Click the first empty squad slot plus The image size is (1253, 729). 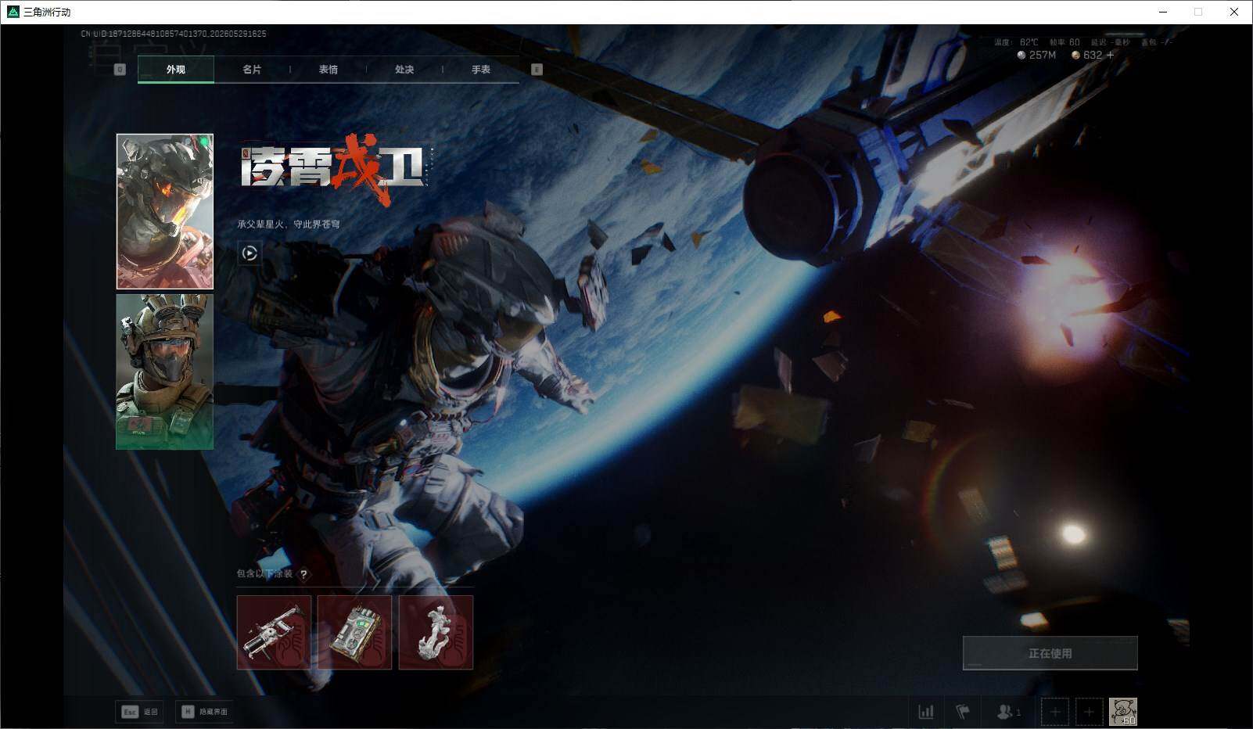pyautogui.click(x=1055, y=712)
